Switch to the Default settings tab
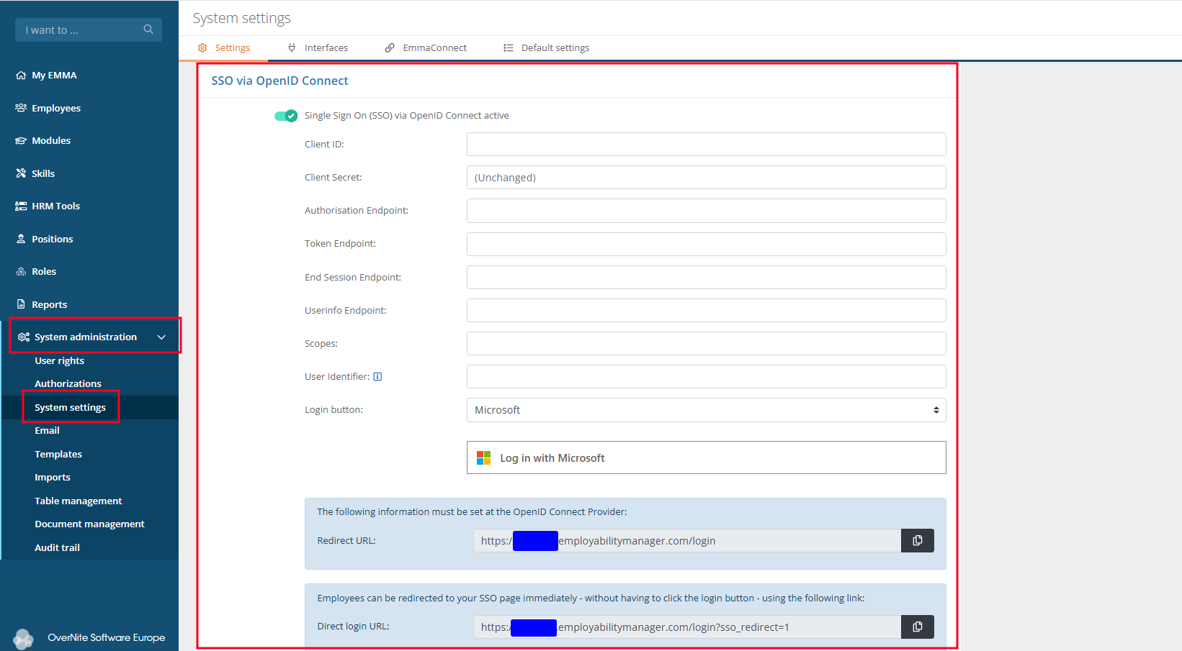 tap(546, 48)
